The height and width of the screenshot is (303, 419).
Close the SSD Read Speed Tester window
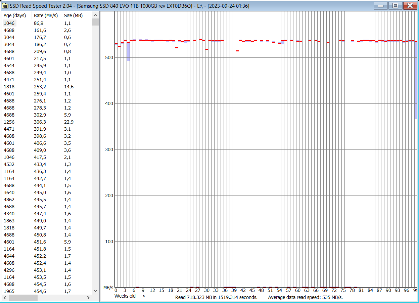[x=410, y=6]
